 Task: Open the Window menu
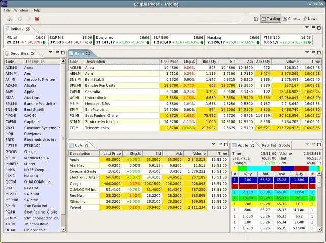[x=21, y=10]
